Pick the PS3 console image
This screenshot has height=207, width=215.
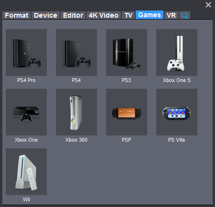pyautogui.click(x=127, y=52)
